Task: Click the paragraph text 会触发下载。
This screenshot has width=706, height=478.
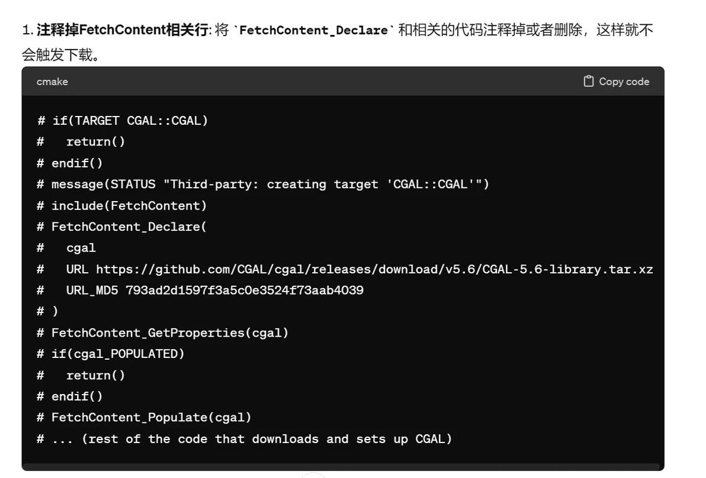Action: (x=60, y=55)
